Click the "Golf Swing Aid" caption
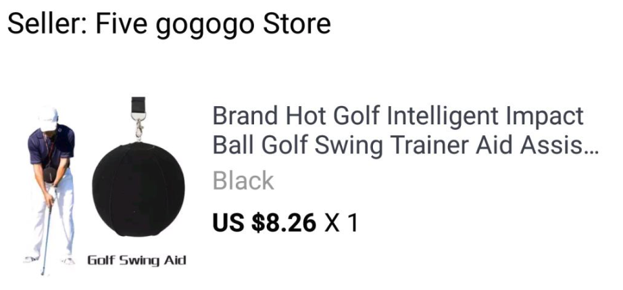This screenshot has height=290, width=623. [136, 261]
